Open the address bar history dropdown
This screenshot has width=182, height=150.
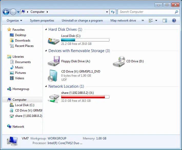pos(107,12)
